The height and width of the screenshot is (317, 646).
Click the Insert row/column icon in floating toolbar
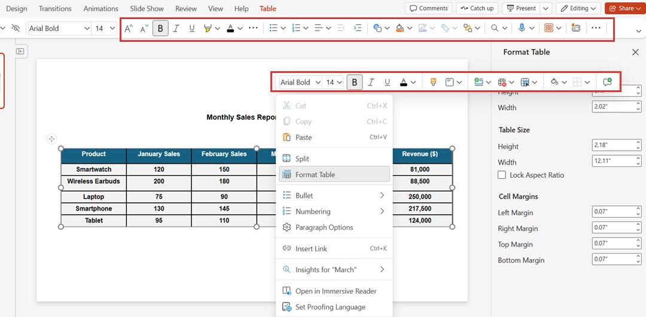tap(479, 83)
